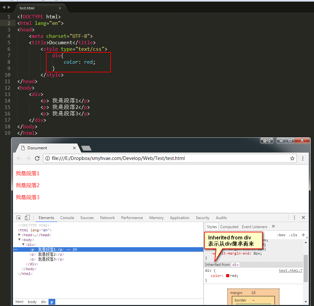Viewport: 314px width, 306px height.
Task: Close the Document browser tab
Action: tap(74, 148)
